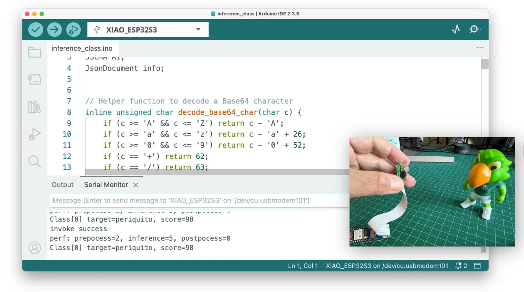Open the Search panel in sidebar

35,161
